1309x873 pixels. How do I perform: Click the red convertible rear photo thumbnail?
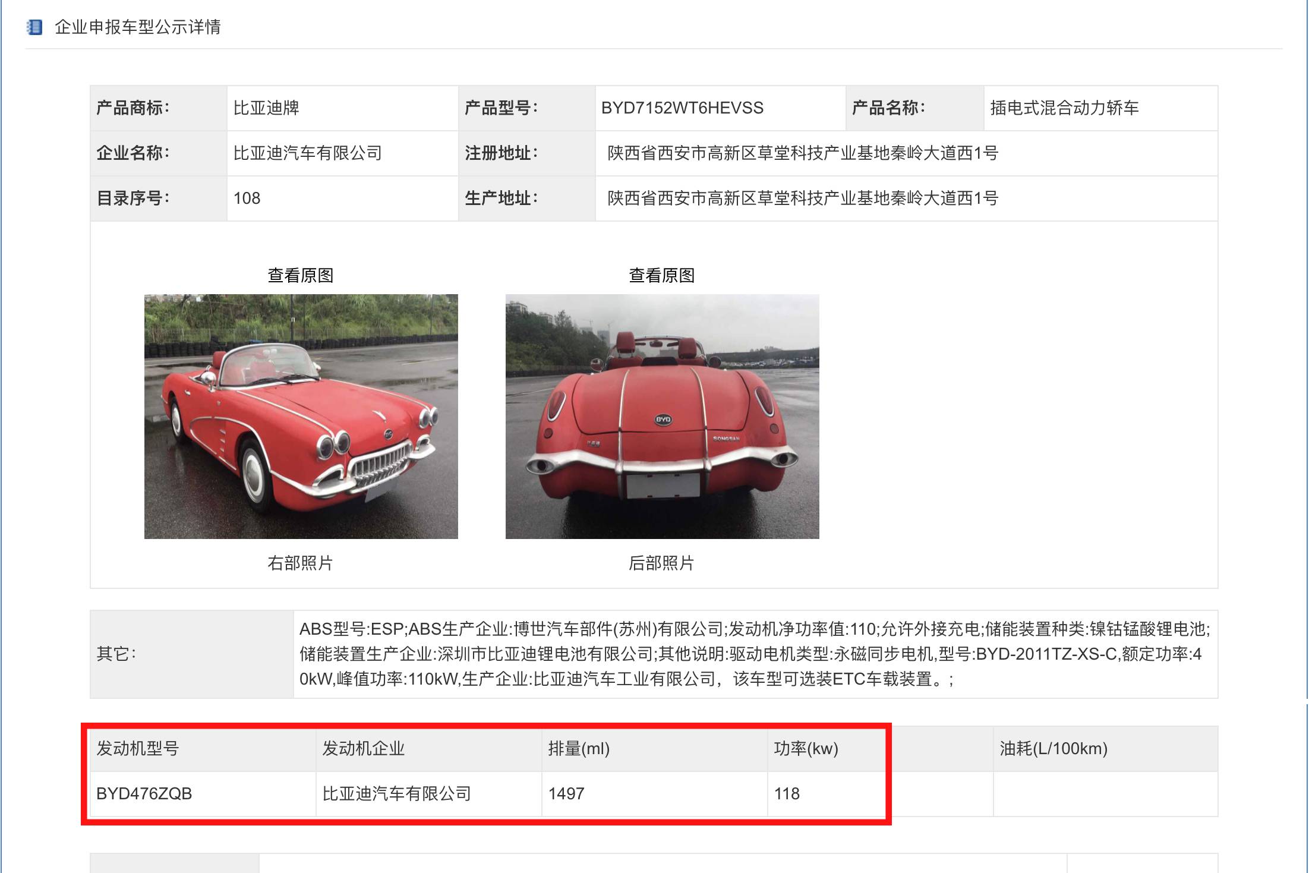point(663,417)
